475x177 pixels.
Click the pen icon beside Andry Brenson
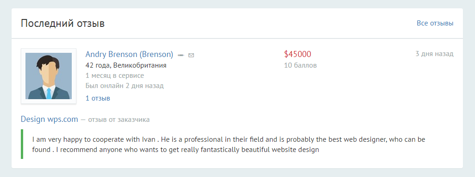pyautogui.click(x=181, y=55)
